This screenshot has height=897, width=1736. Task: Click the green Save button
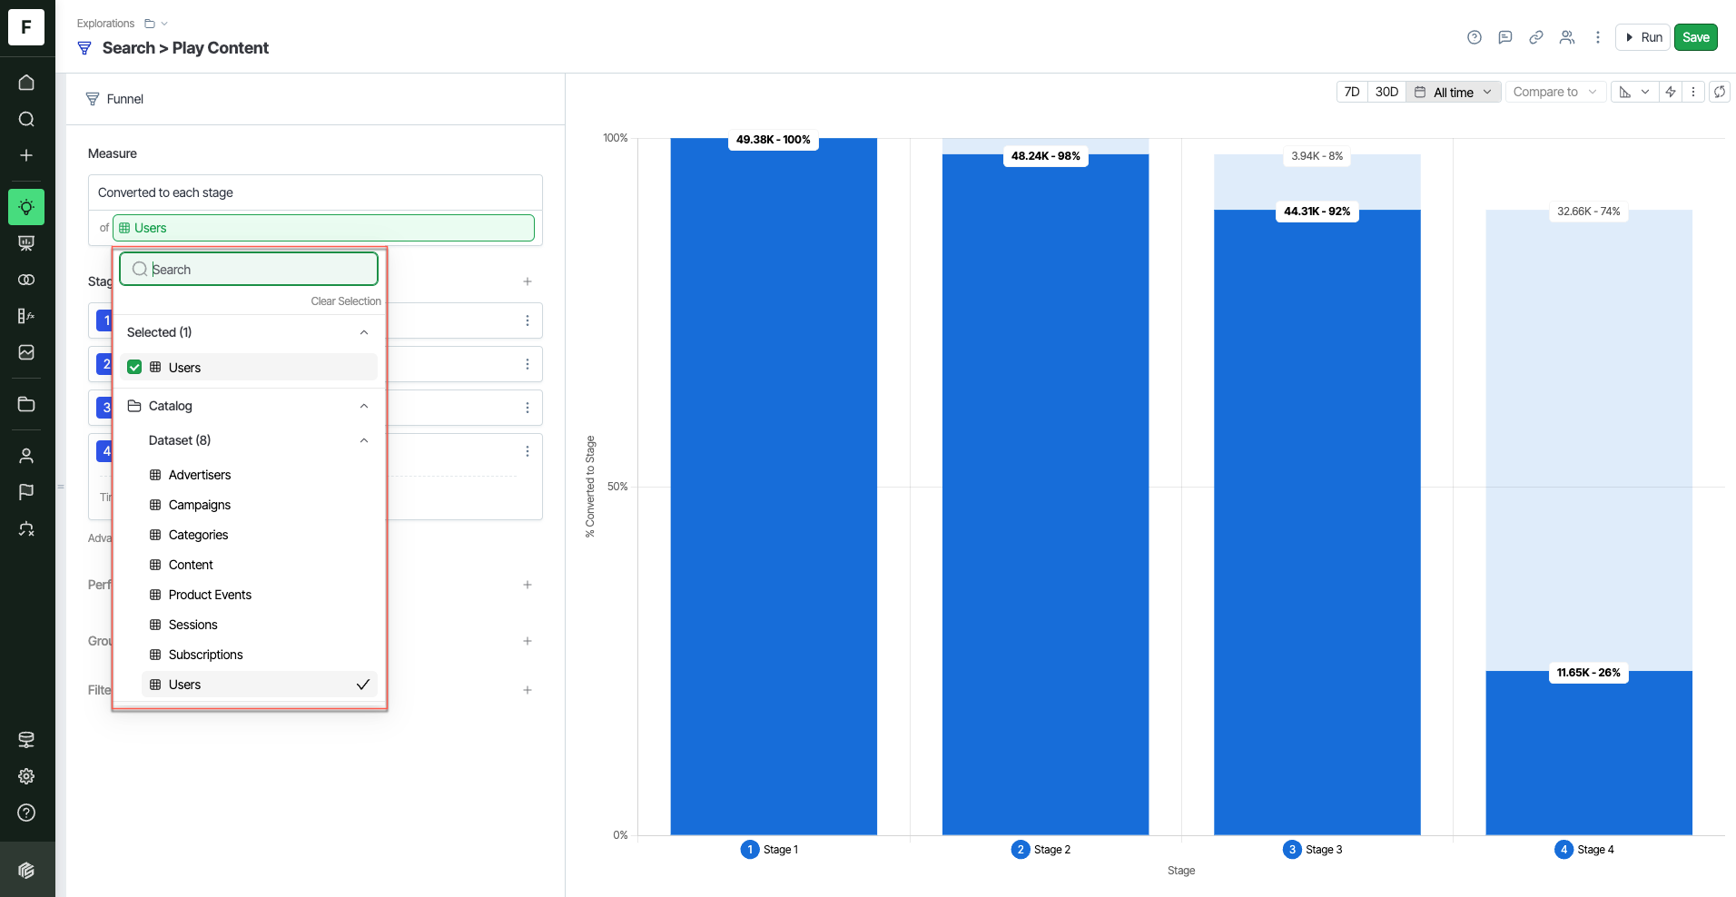point(1695,37)
